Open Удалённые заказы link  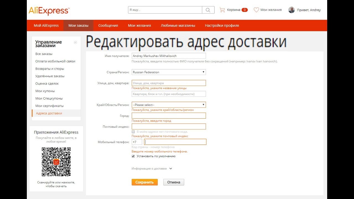click(50, 76)
